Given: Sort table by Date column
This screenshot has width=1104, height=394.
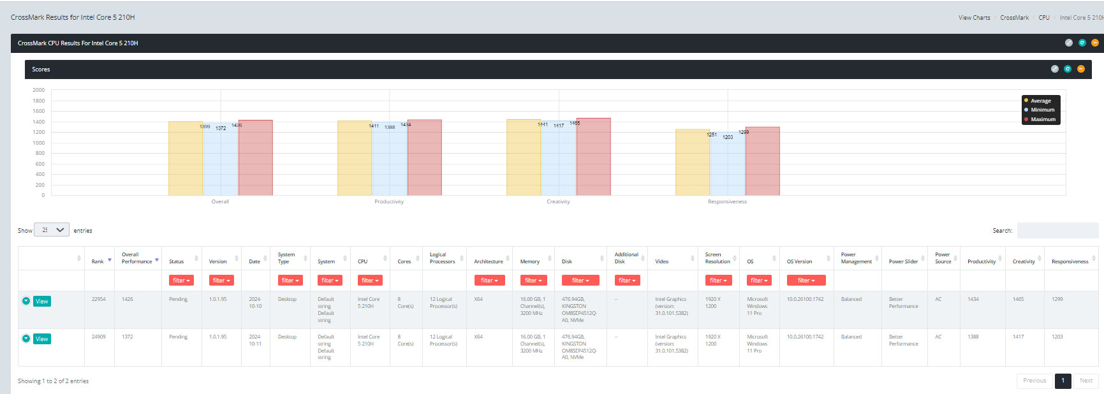Looking at the screenshot, I should (x=256, y=258).
